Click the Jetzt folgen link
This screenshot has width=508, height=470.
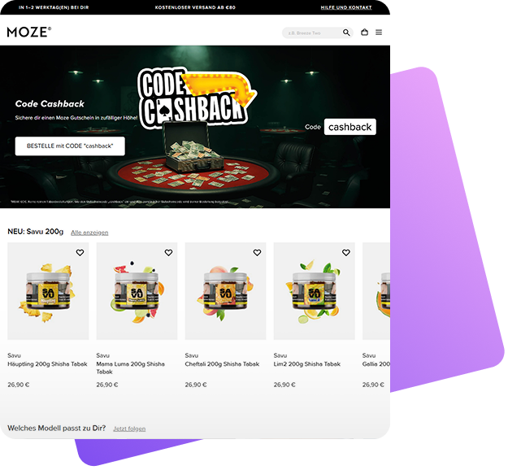(129, 429)
